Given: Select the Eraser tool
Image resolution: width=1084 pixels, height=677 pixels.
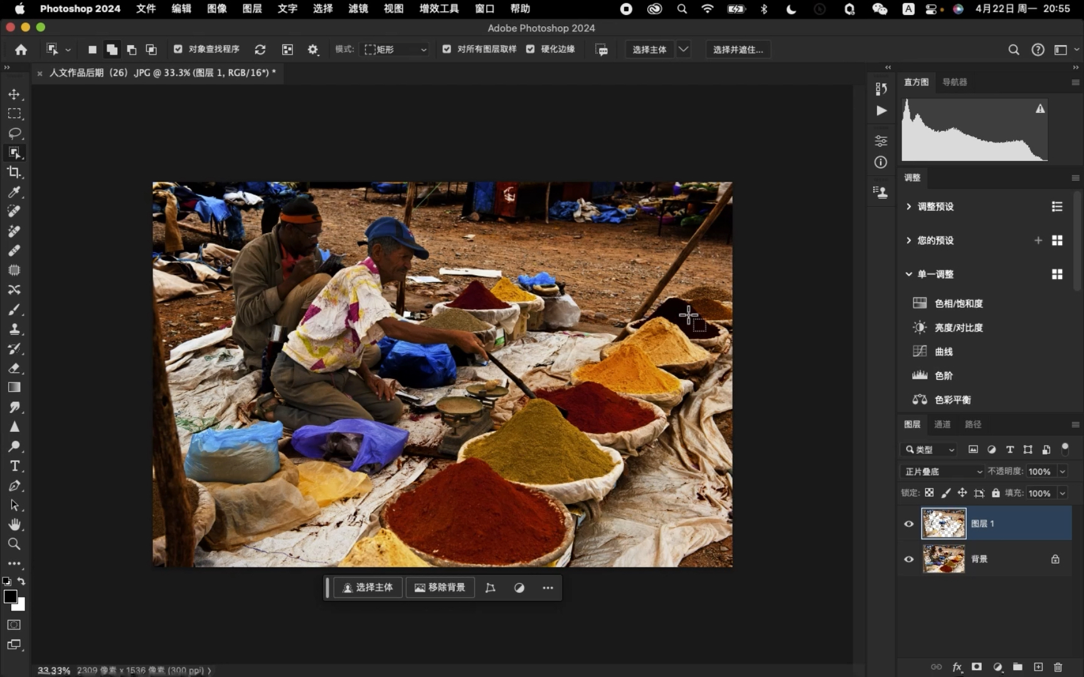Looking at the screenshot, I should tap(14, 368).
